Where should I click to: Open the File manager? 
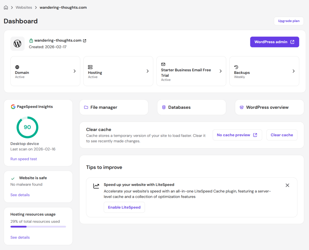[114, 107]
